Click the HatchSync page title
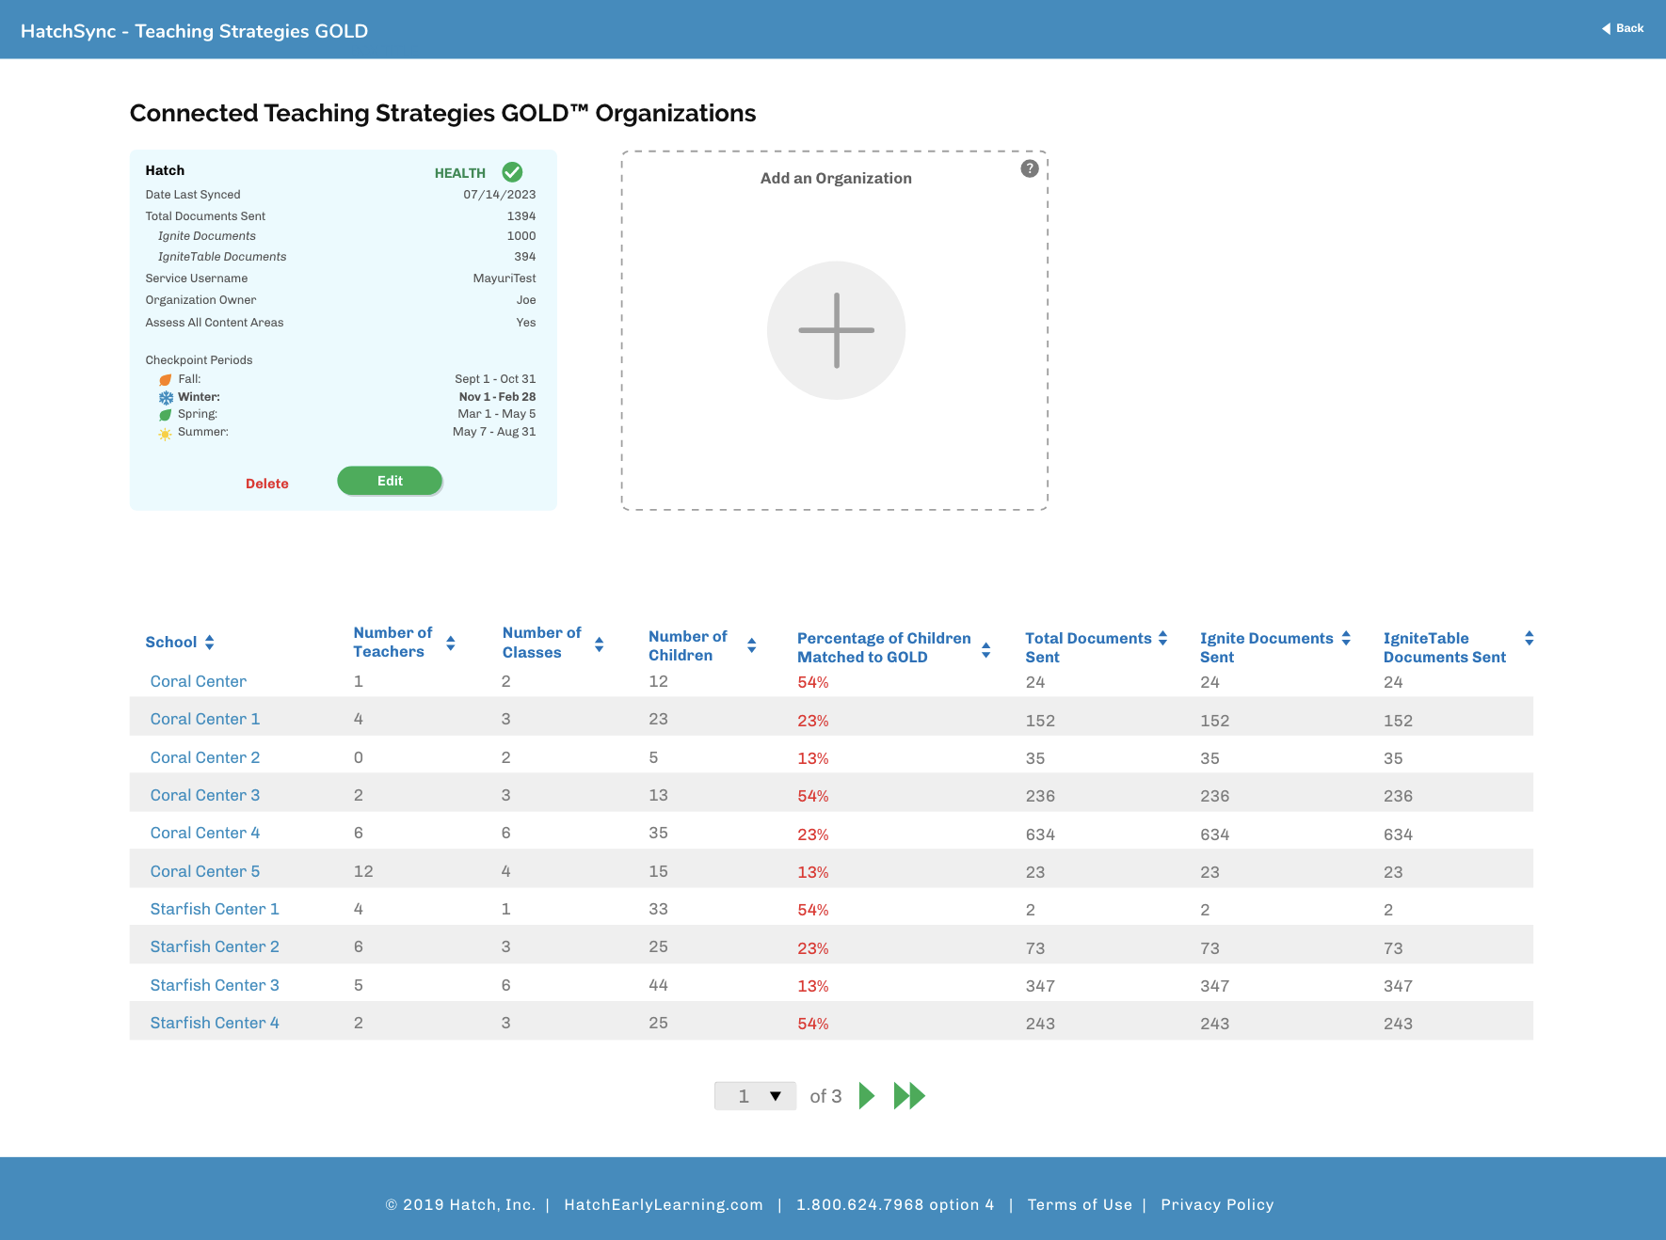 [194, 31]
